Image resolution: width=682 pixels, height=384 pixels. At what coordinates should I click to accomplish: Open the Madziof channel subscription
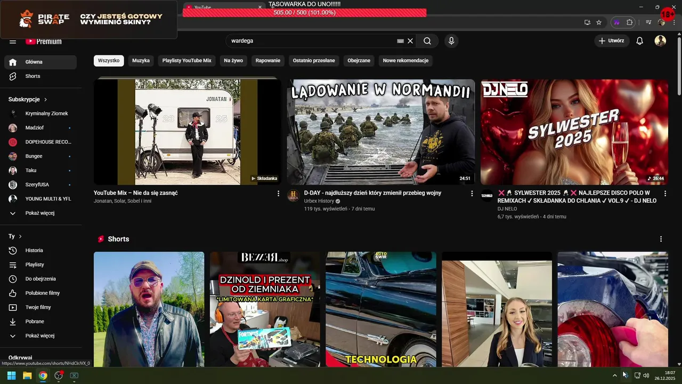pyautogui.click(x=40, y=128)
